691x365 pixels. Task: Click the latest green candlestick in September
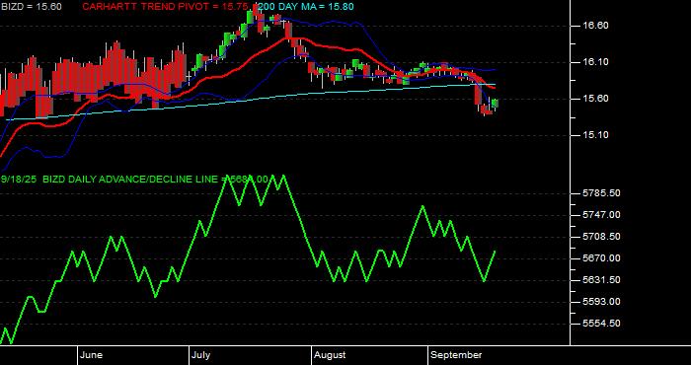[x=495, y=104]
